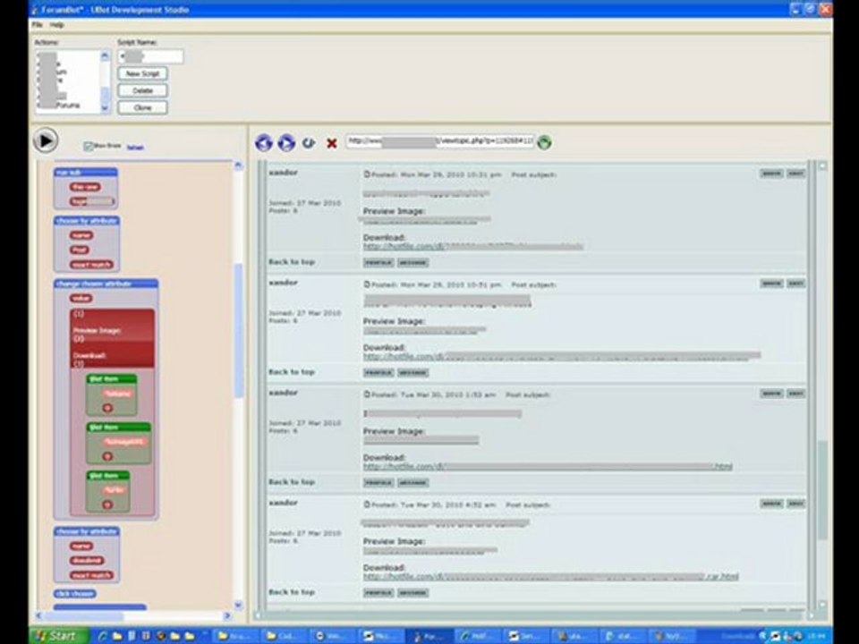Reload the current browser page
This screenshot has width=859, height=644.
click(x=309, y=143)
